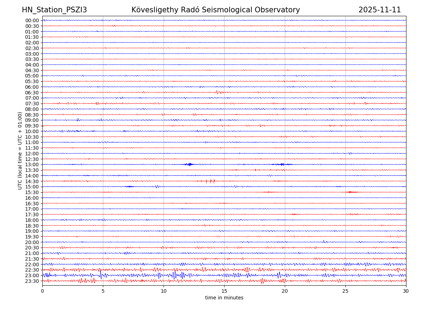Select the 23:30 row time label
Screen dimensions: 423x317
[x=32, y=281]
